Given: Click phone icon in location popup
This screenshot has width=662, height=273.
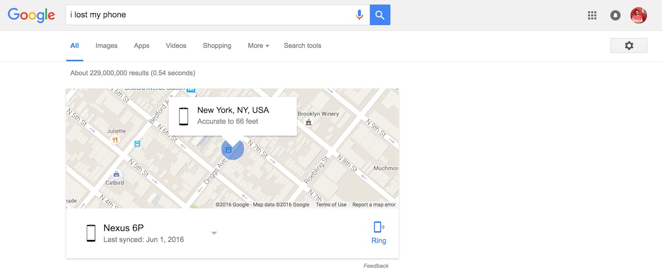Looking at the screenshot, I should [x=184, y=116].
